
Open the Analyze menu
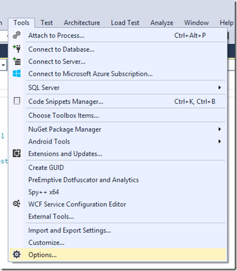(x=162, y=23)
